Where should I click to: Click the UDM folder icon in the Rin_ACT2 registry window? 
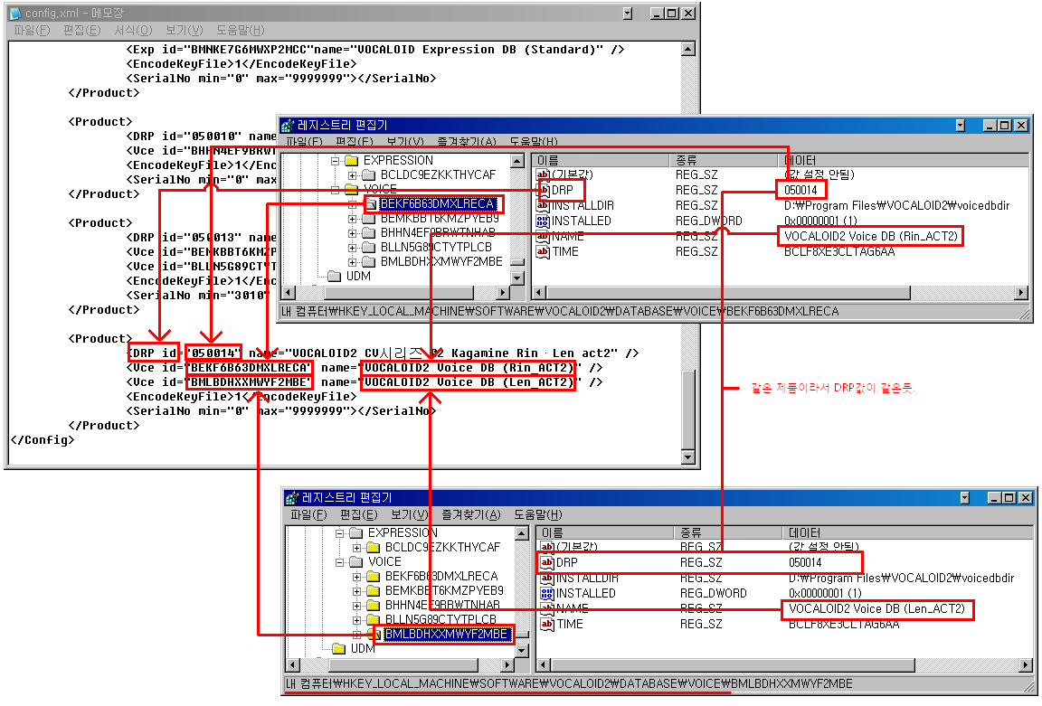tap(335, 276)
